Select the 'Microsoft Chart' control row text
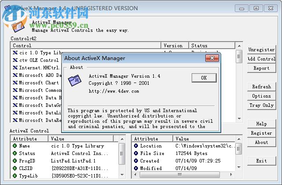This screenshot has height=185, width=282. (x=39, y=83)
